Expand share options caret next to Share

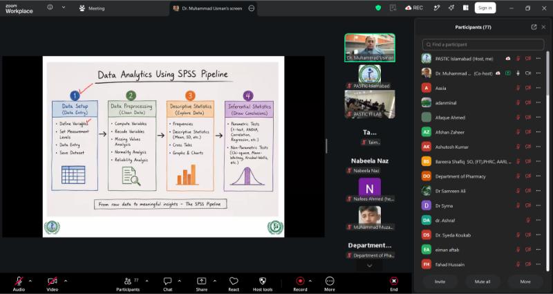point(214,282)
